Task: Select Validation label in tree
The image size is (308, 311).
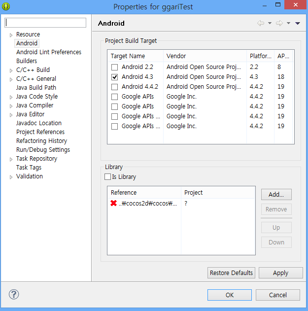Action: click(x=30, y=176)
